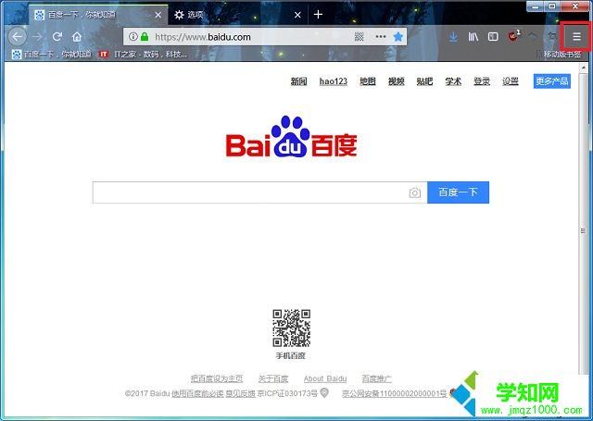
Task: Open the 贴吧 link
Action: pyautogui.click(x=424, y=81)
